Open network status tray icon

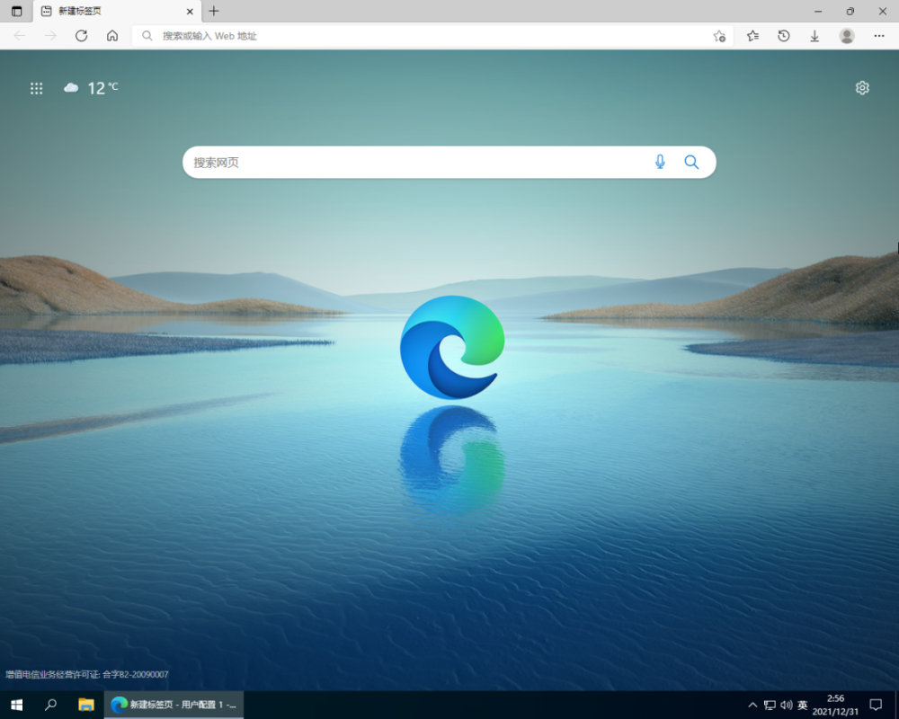(770, 705)
